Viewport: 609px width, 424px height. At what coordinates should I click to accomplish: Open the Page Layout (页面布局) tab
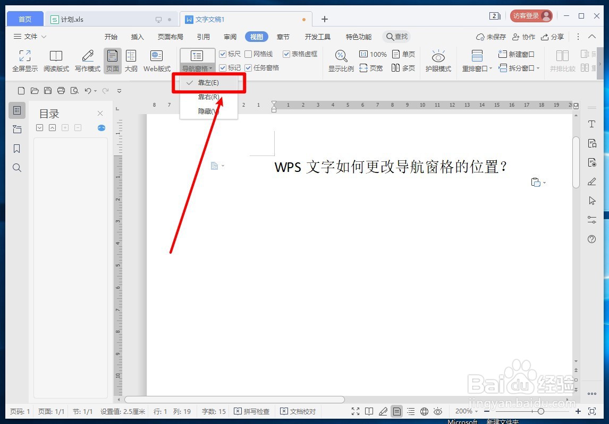(171, 37)
